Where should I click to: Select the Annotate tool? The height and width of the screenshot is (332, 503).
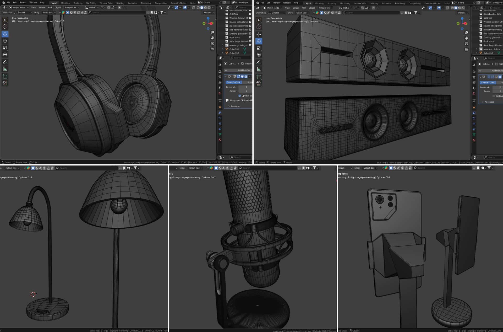coord(4,62)
